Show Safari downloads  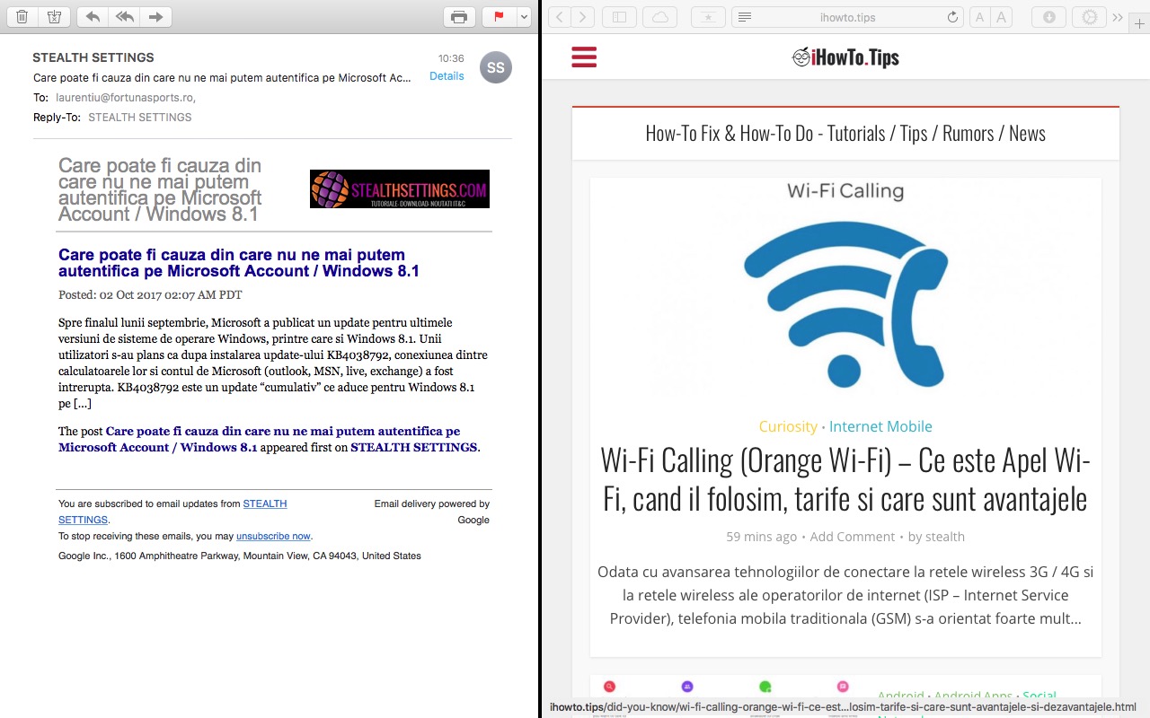[1048, 17]
